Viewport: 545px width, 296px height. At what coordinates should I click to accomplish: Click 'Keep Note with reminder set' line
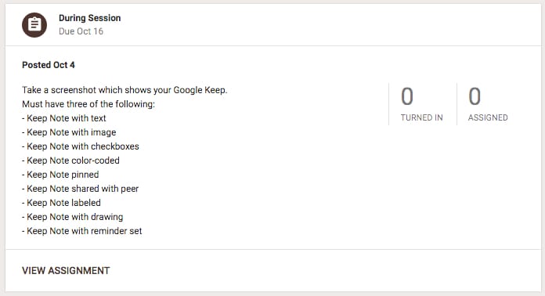click(82, 231)
